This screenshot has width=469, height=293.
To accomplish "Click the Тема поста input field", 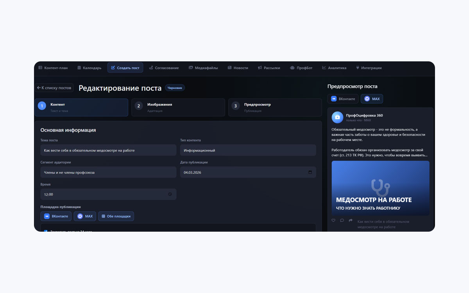I will coord(108,150).
